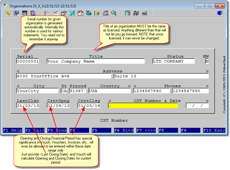
Task: Click the cyan X delete icon
Action: (x=72, y=13)
